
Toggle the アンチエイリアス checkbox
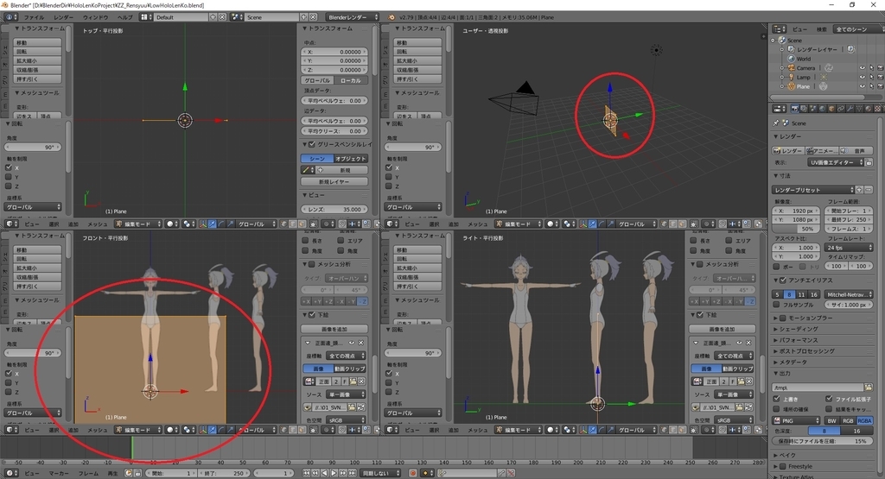pyautogui.click(x=783, y=280)
